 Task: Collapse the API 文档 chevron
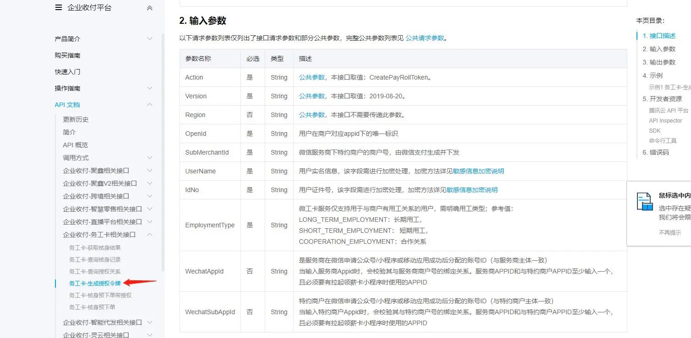[150, 105]
